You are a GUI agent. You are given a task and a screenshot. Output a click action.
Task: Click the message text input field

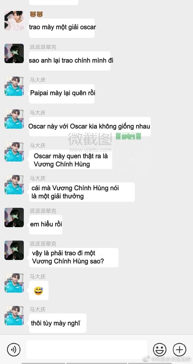click(x=87, y=349)
